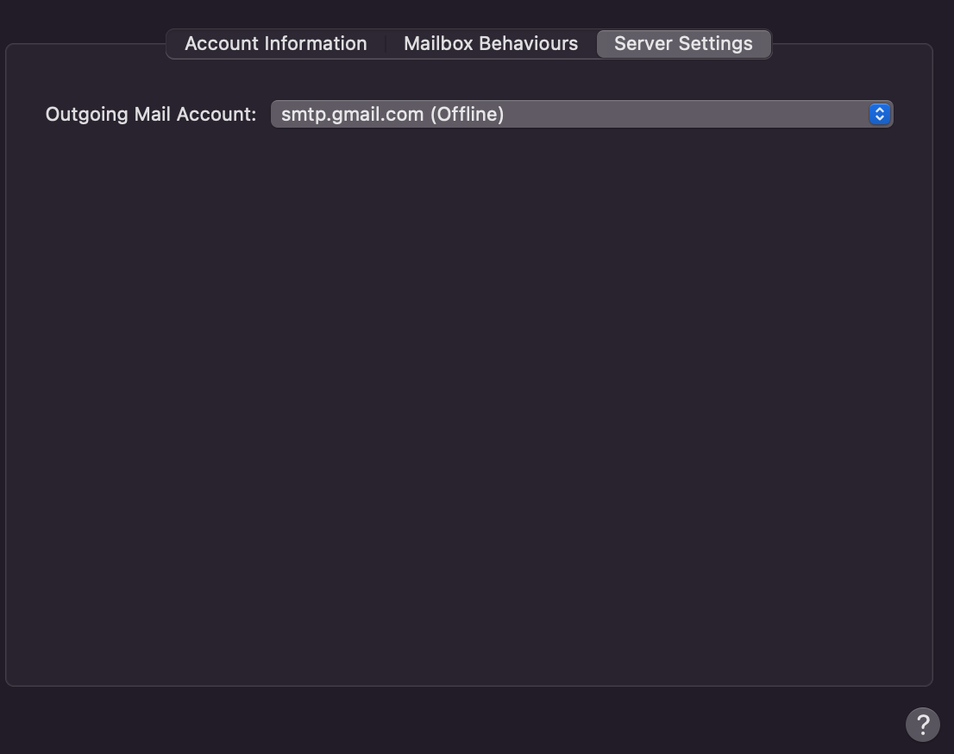
Task: Click the blue up-down chevron icon
Action: [x=879, y=114]
